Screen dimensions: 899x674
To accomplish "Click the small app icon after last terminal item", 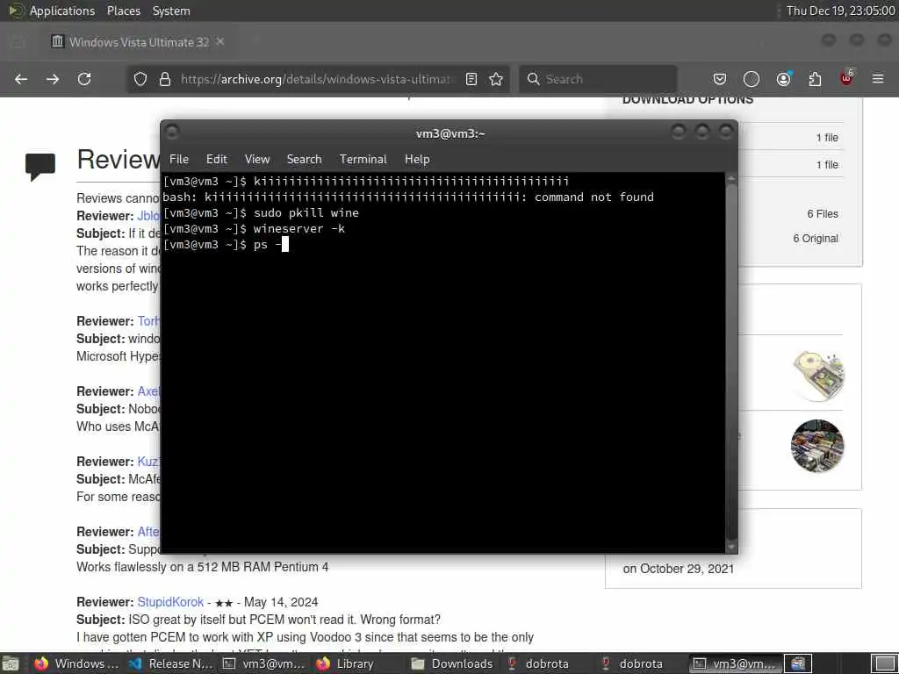I will (x=797, y=663).
